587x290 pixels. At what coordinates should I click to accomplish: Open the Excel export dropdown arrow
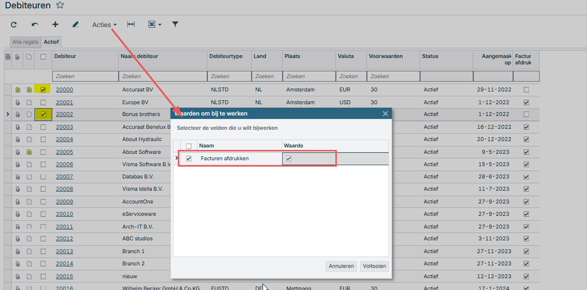tap(160, 25)
